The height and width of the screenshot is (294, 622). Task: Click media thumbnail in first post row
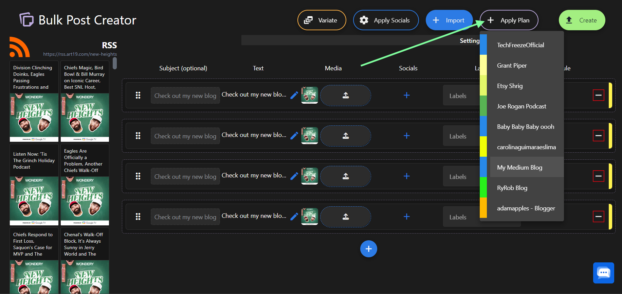pos(309,95)
